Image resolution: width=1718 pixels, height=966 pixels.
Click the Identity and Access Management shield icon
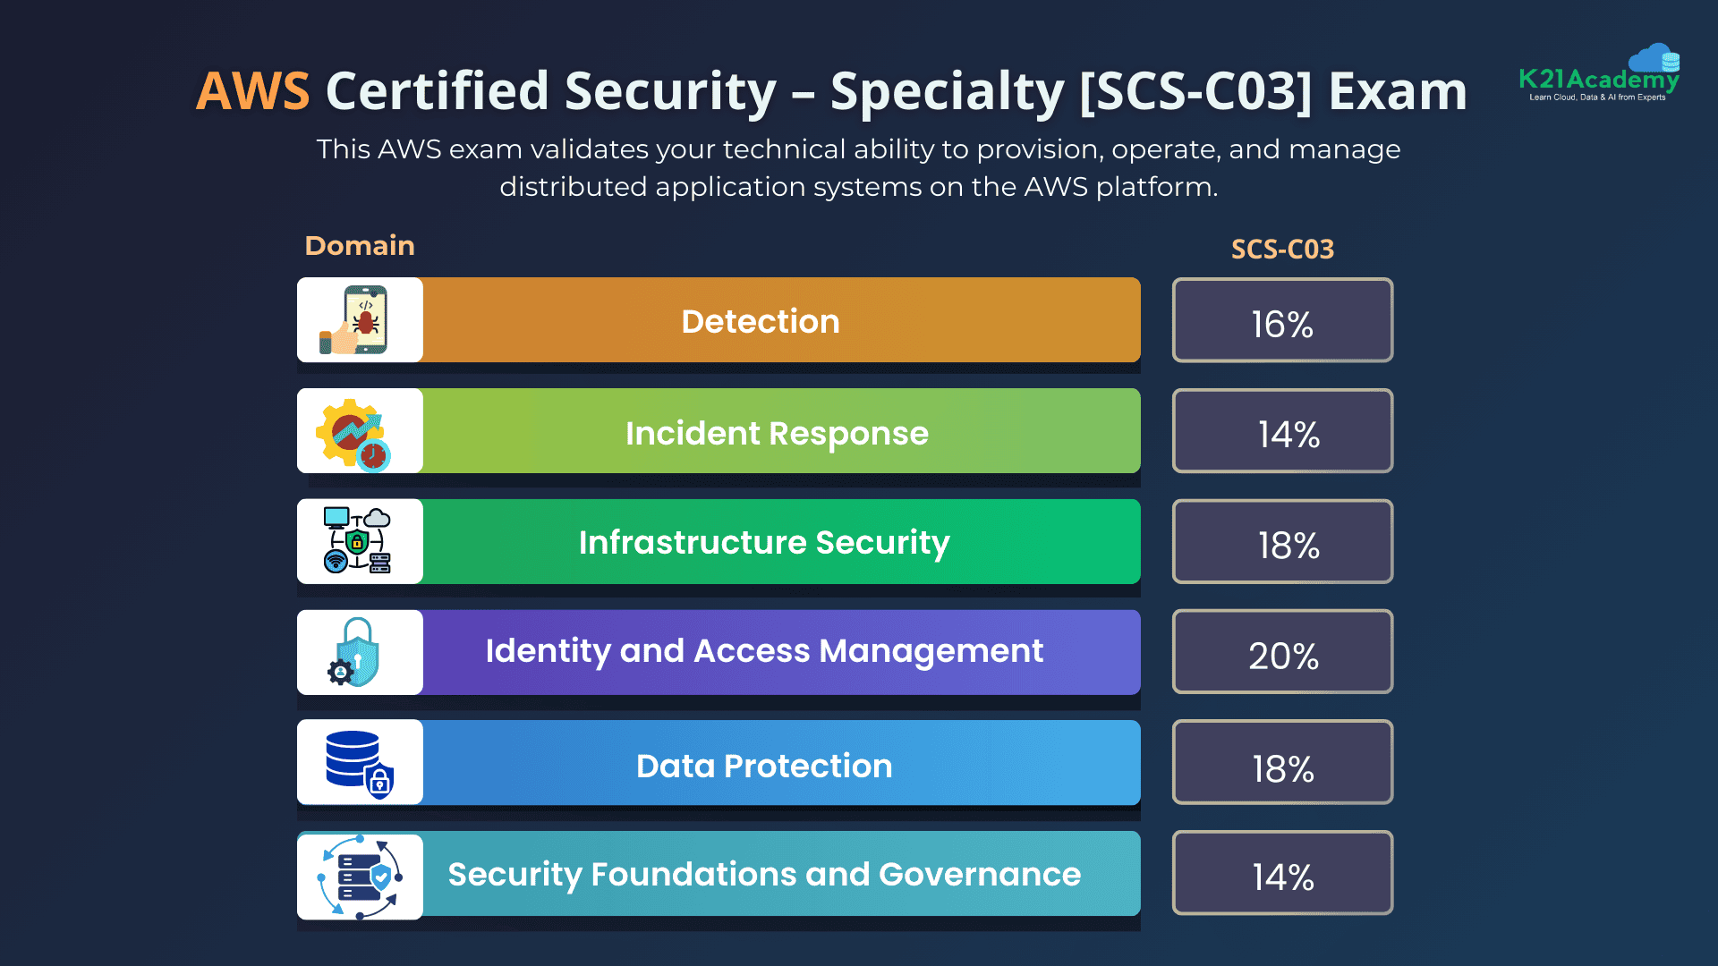[357, 653]
